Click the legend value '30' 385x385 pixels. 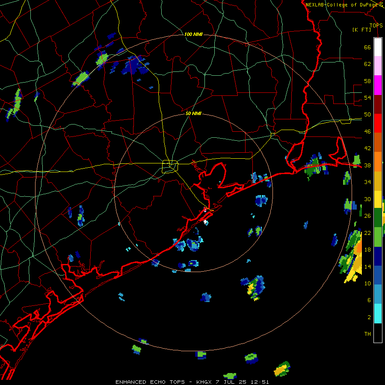pyautogui.click(x=367, y=199)
